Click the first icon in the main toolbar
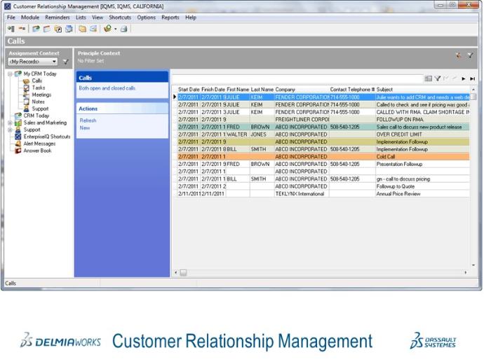The image size is (484, 362). point(11,29)
